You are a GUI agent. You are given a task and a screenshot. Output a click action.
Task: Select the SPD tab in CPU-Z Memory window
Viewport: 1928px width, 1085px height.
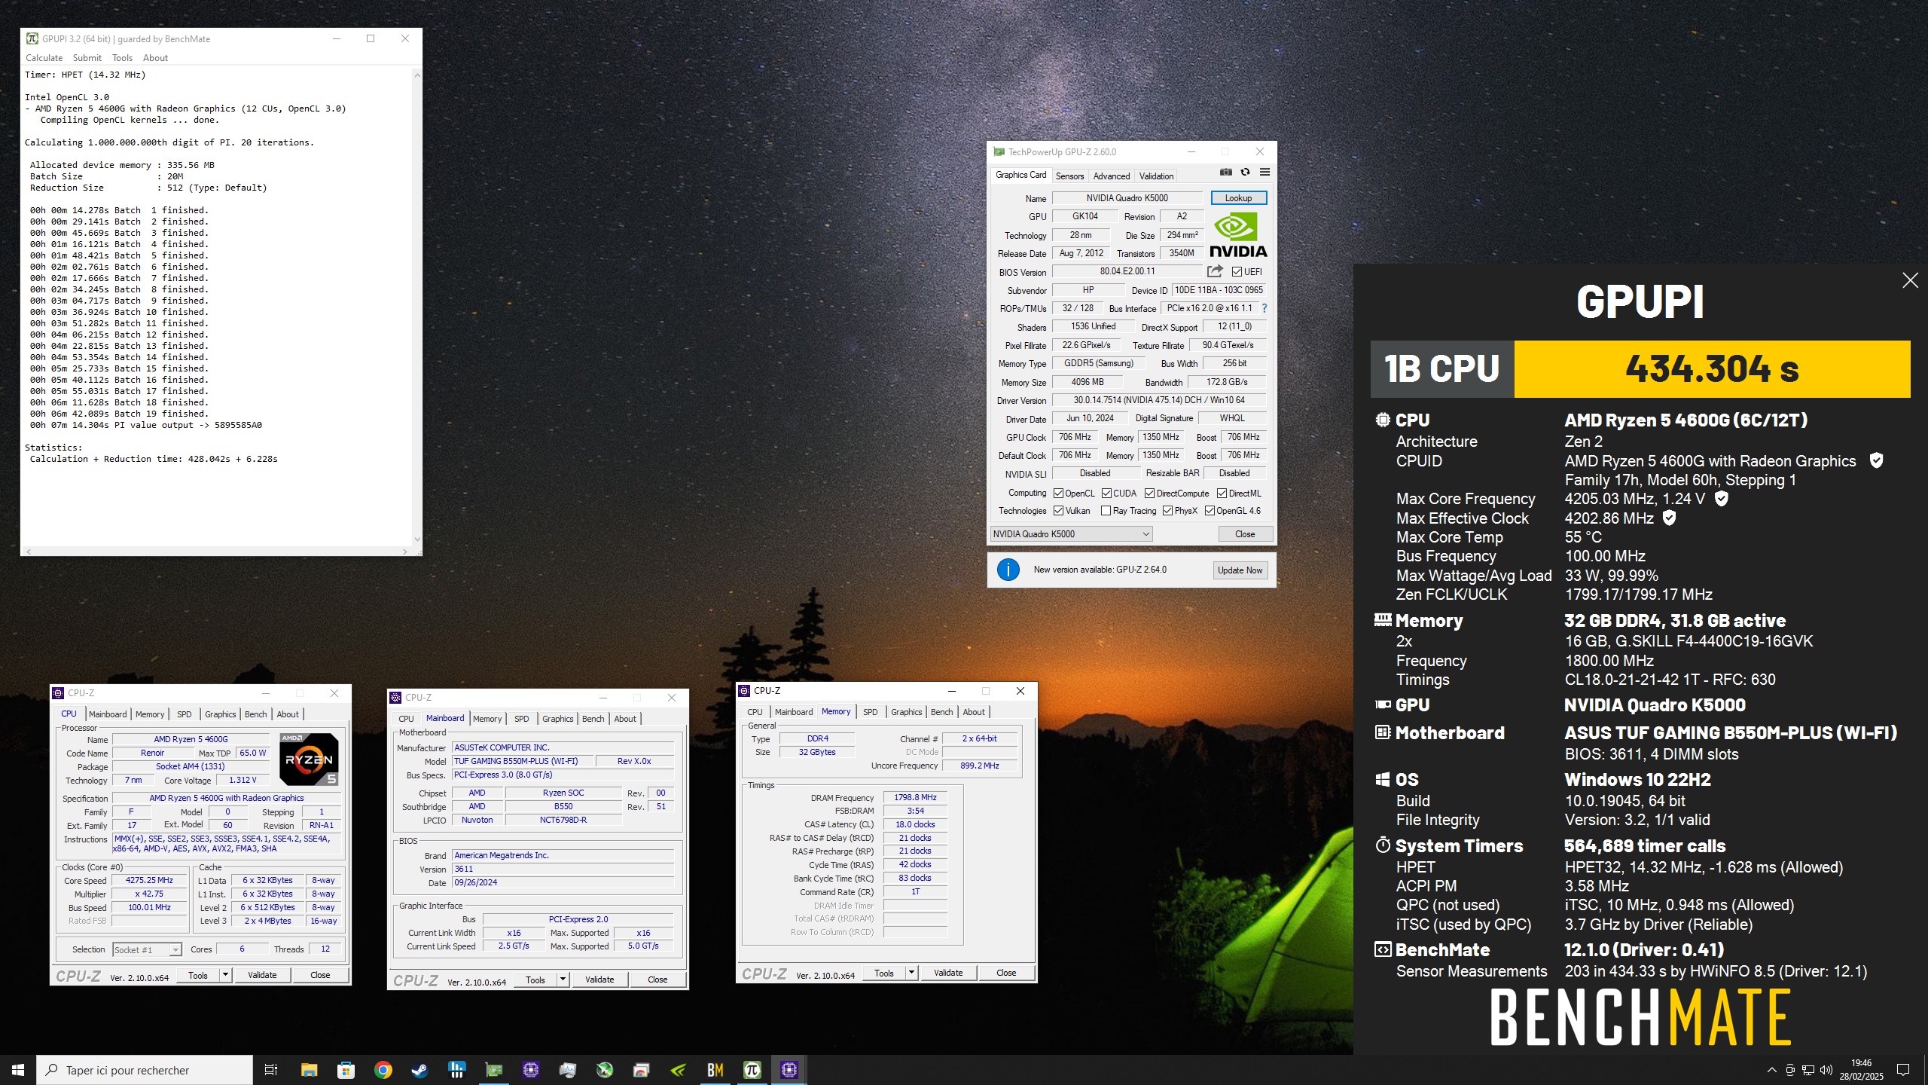tap(870, 712)
